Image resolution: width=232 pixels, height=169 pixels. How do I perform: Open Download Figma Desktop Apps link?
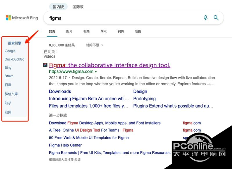pos(105,123)
